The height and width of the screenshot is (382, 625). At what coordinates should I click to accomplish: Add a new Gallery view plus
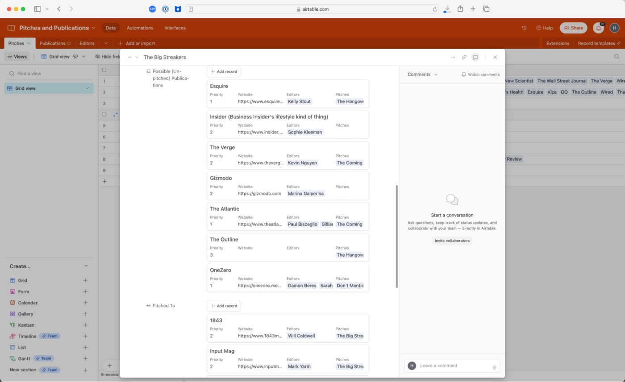[85, 314]
